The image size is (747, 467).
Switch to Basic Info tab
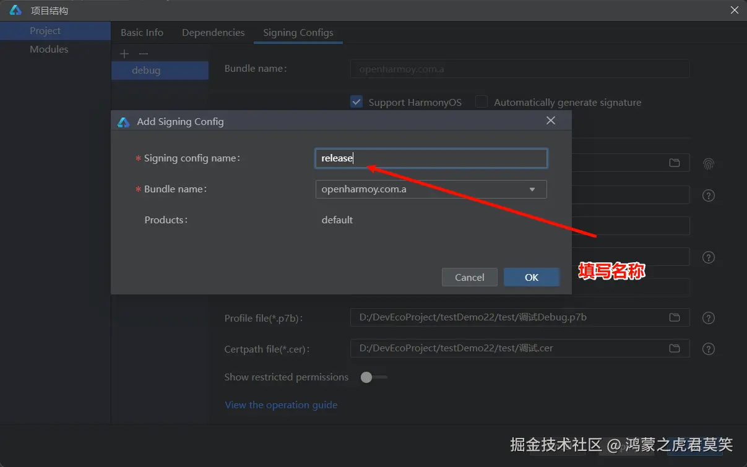pyautogui.click(x=142, y=32)
